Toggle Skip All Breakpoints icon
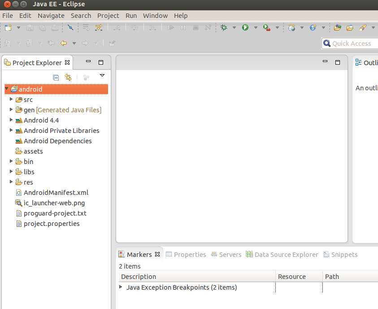The image size is (378, 309). tap(71, 27)
